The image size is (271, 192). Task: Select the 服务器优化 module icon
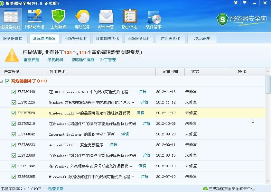click(11, 18)
